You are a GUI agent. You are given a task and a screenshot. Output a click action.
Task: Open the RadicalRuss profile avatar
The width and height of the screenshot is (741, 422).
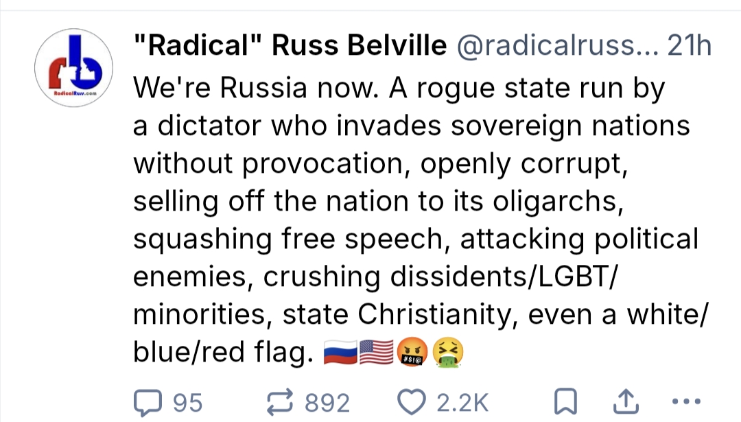point(75,68)
